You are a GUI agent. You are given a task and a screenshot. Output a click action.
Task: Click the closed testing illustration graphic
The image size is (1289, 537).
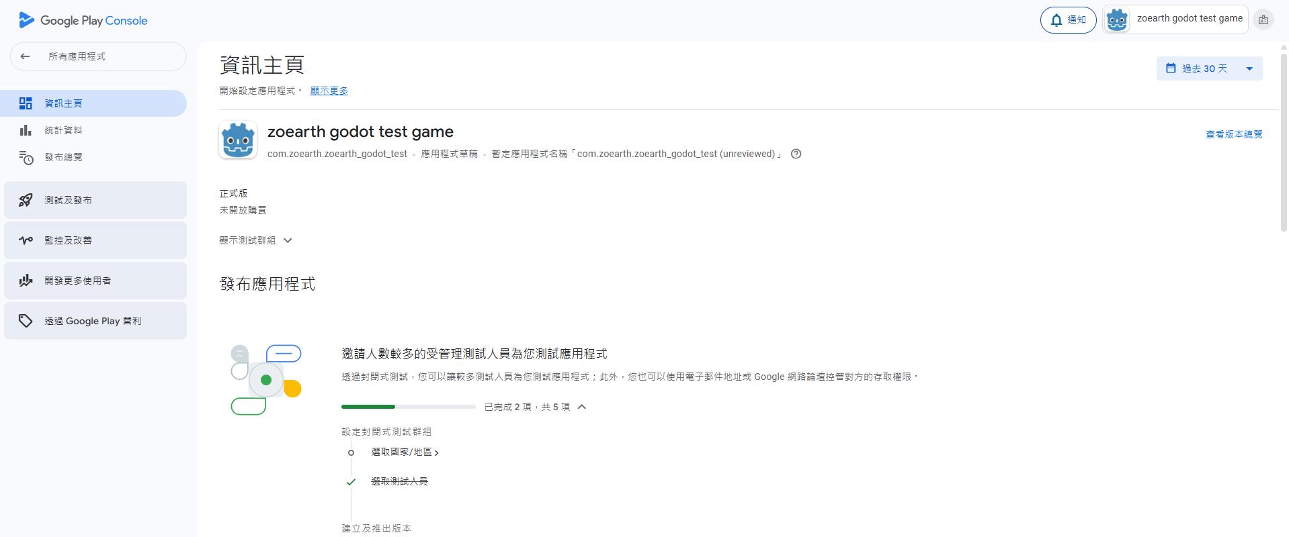click(266, 380)
